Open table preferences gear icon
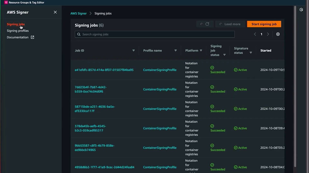 [x=278, y=34]
